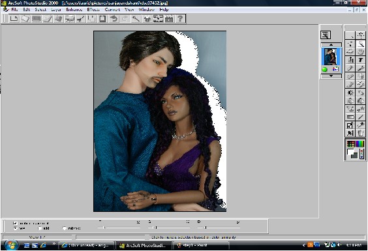Select the Trash can tool
368x251 pixels.
361,133
